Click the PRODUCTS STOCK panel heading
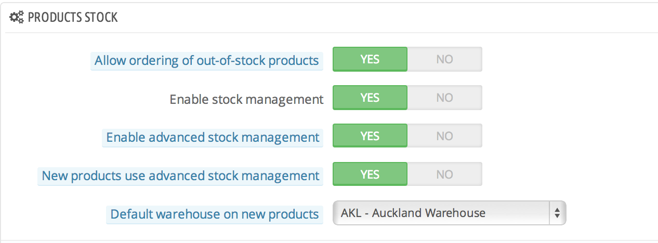This screenshot has height=243, width=658. (73, 18)
